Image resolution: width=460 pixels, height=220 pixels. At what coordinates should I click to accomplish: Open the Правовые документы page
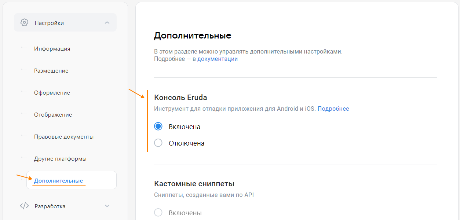coord(63,136)
